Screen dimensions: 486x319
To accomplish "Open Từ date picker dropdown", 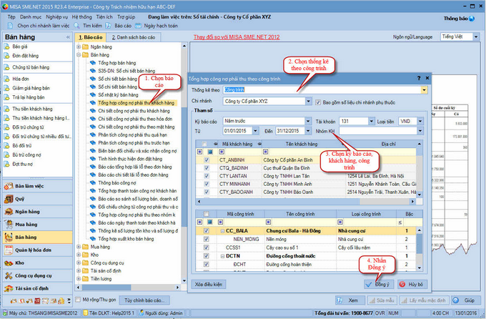I will pyautogui.click(x=256, y=131).
